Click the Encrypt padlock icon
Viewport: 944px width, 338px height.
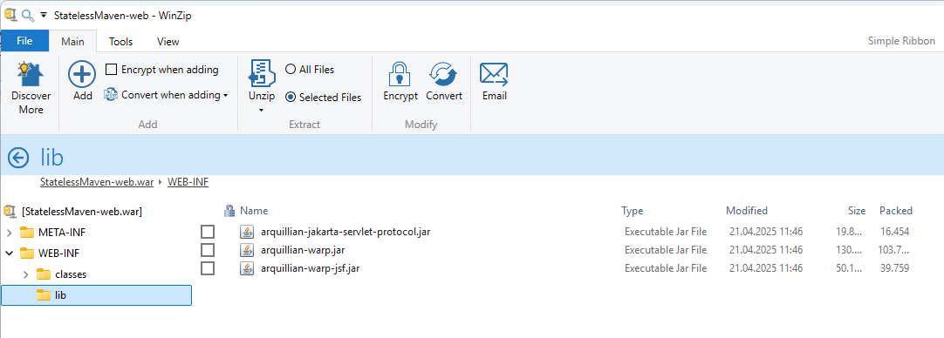(x=400, y=75)
